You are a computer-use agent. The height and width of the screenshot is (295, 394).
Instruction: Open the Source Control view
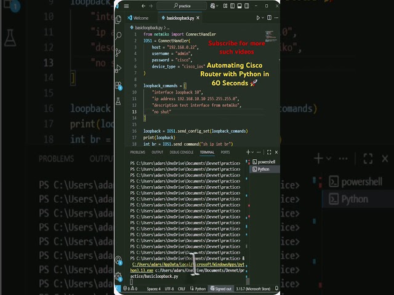pos(118,52)
